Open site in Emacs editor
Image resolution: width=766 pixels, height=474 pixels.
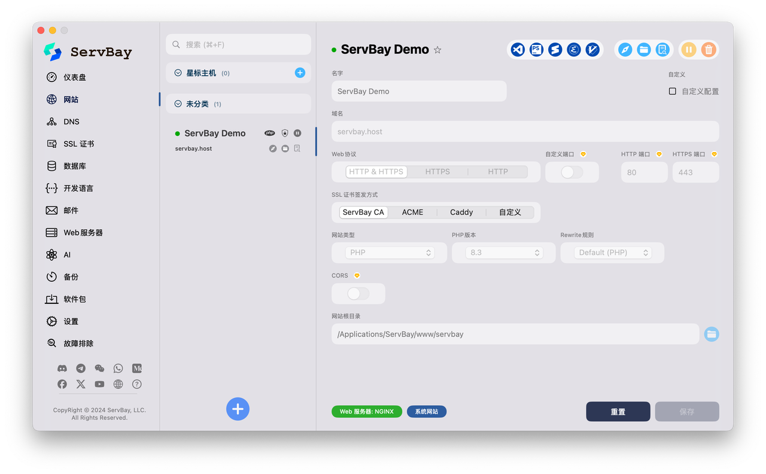574,50
